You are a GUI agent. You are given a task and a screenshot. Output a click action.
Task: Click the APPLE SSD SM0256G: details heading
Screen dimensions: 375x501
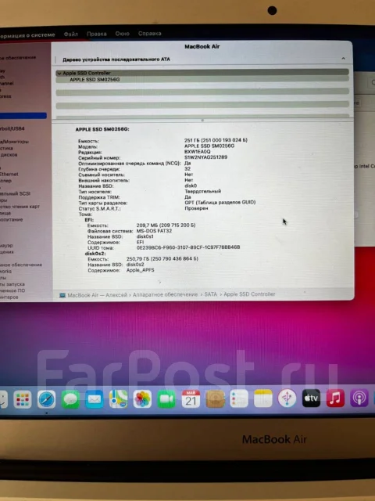pos(102,129)
